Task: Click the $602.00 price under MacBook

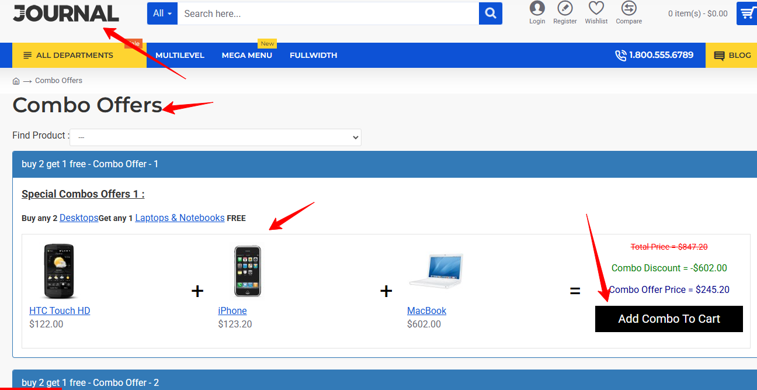Action: 424,324
